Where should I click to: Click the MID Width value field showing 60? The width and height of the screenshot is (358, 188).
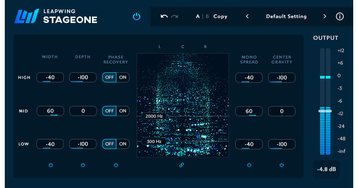click(x=50, y=111)
